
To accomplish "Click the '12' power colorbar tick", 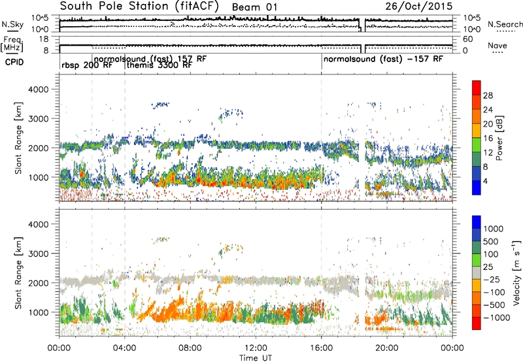I will 488,153.
